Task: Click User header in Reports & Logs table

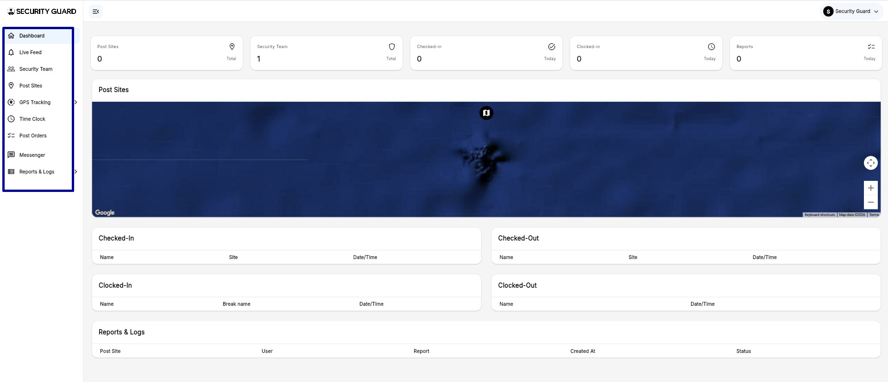Action: click(x=267, y=351)
